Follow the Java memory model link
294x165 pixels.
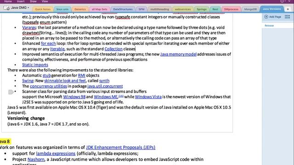tap(178, 54)
